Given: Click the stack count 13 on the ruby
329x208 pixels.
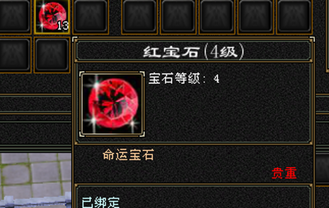Looking at the screenshot, I should [x=63, y=26].
